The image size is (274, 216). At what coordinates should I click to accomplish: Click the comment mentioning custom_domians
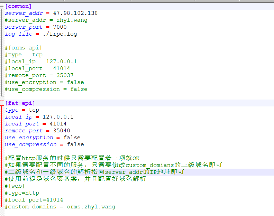113,165
